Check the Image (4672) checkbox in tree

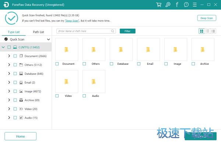[15, 91]
